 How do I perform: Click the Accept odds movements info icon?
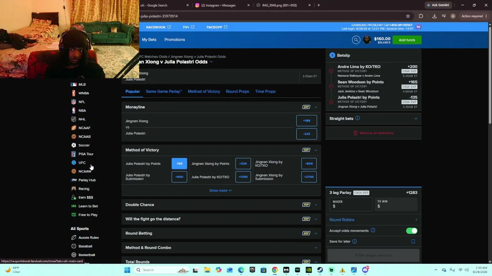[x=373, y=230]
